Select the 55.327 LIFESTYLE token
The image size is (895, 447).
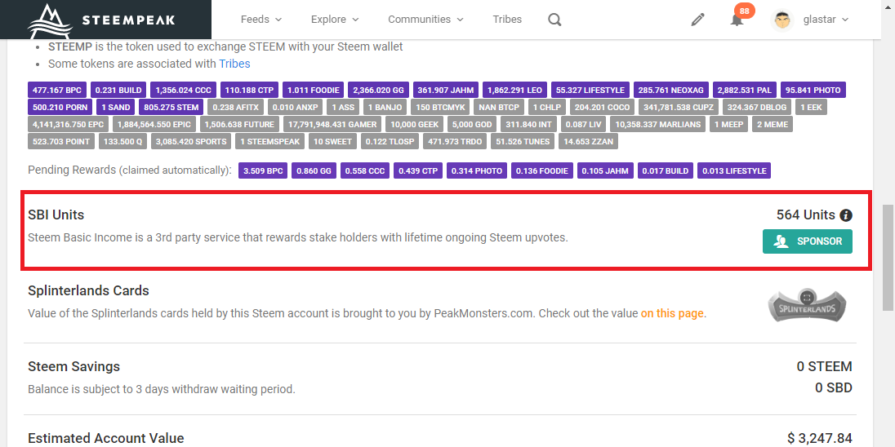(590, 90)
